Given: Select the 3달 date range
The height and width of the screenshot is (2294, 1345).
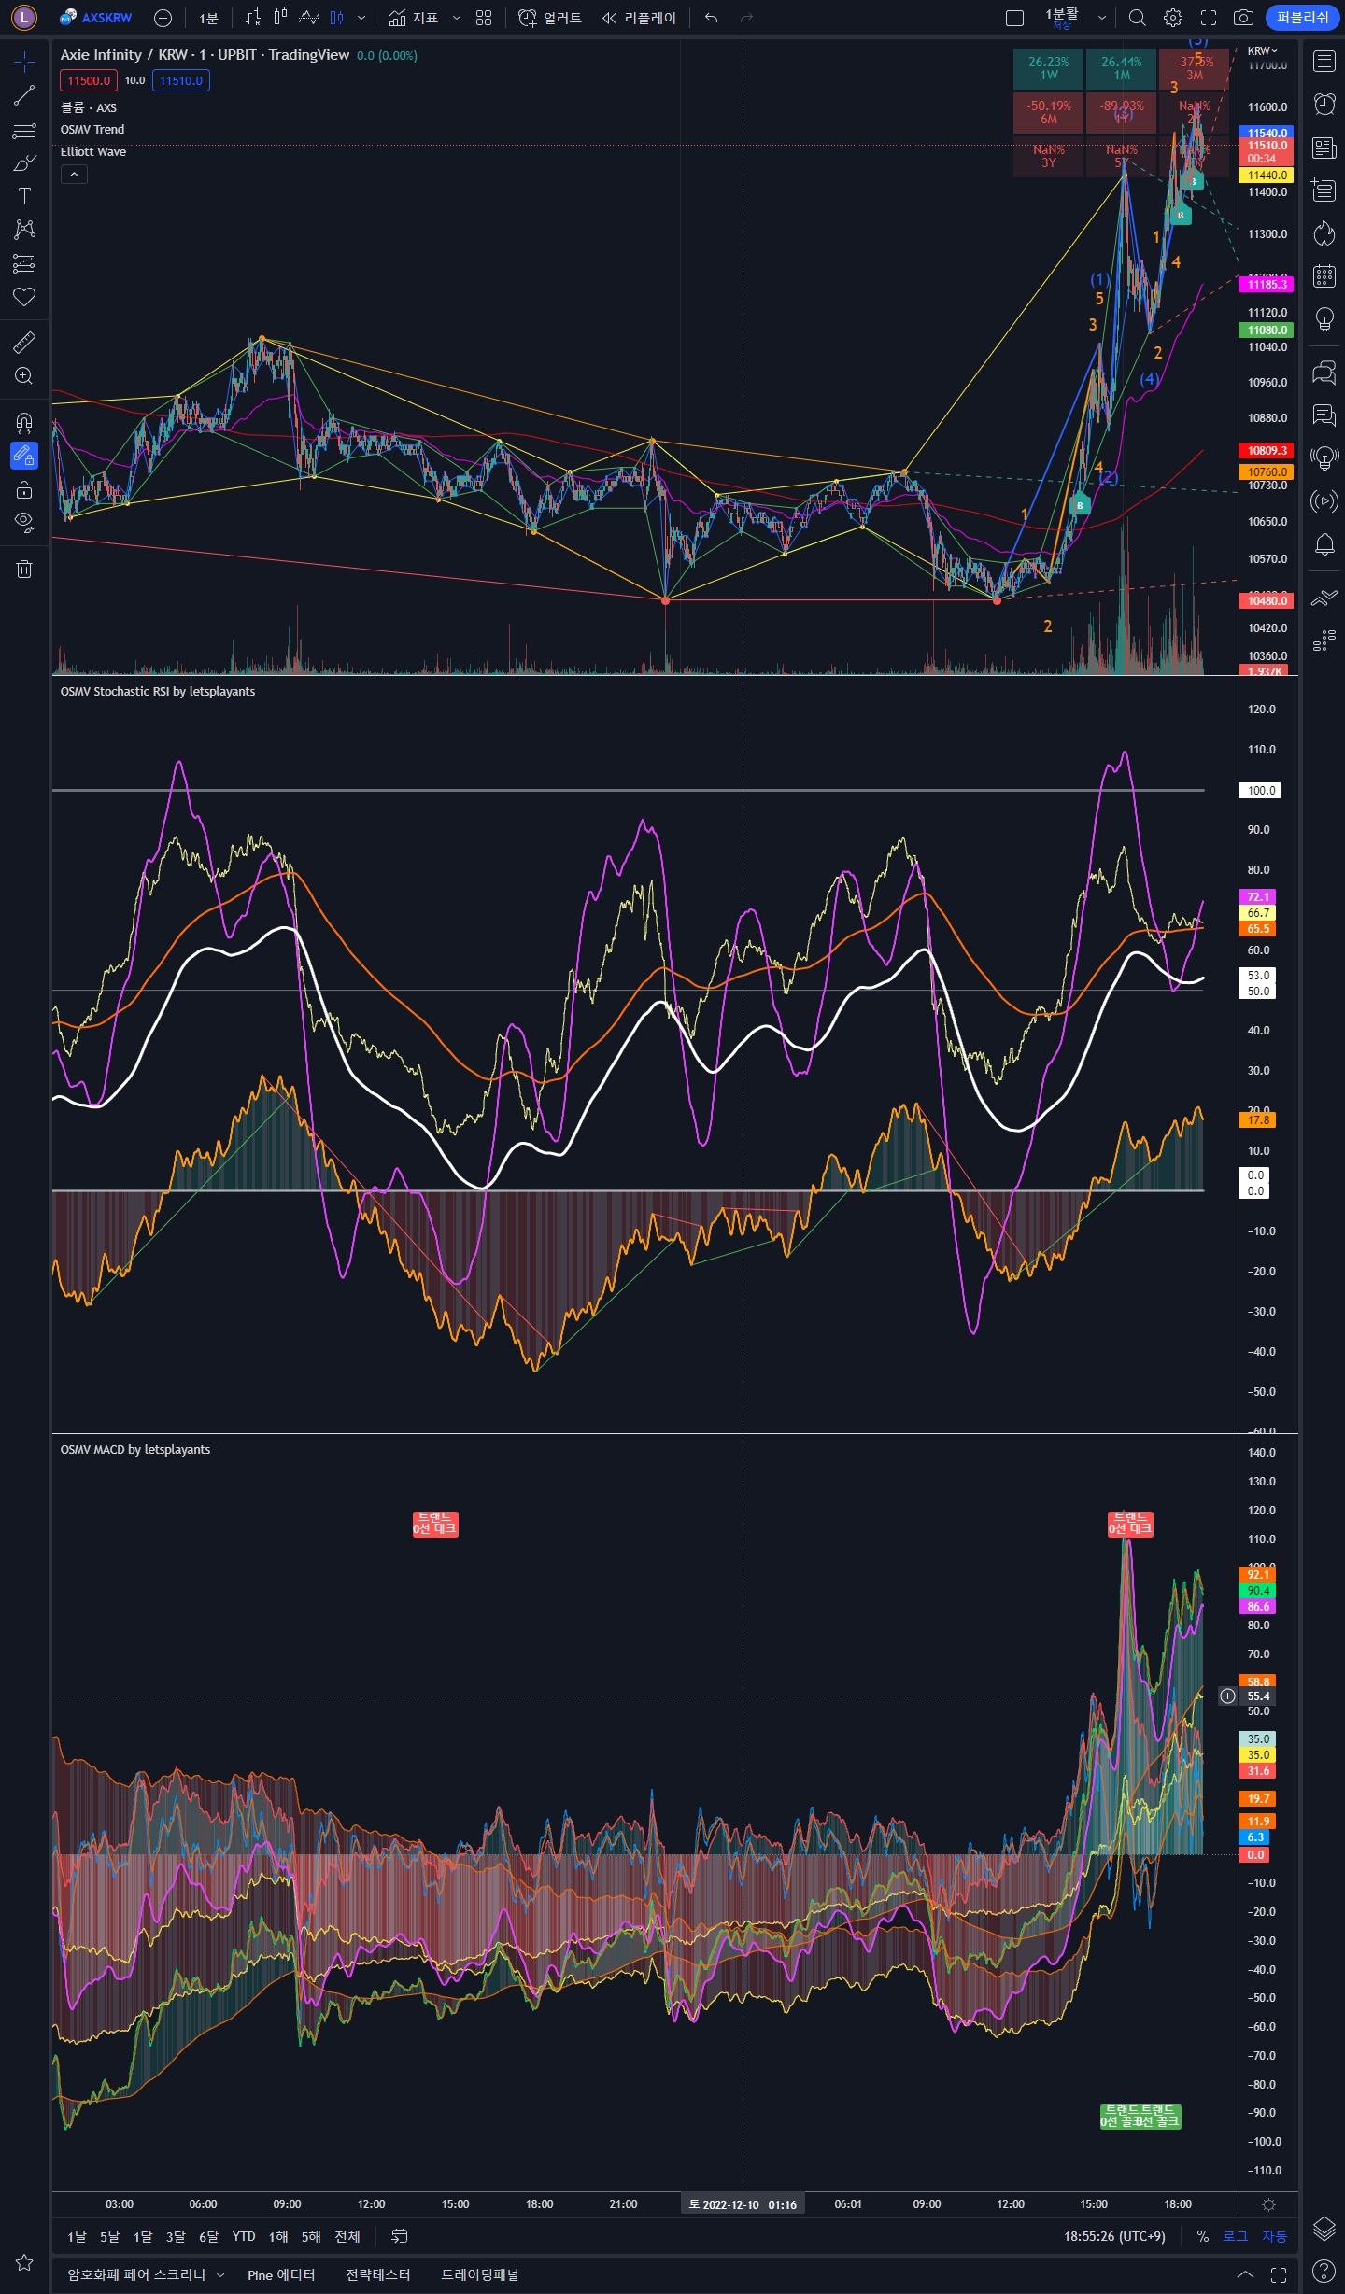Looking at the screenshot, I should pos(176,2236).
